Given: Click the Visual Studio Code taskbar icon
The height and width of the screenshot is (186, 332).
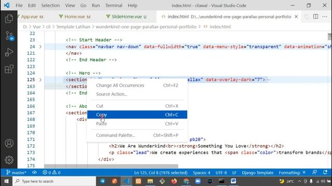Looking at the screenshot, I should tap(127, 181).
